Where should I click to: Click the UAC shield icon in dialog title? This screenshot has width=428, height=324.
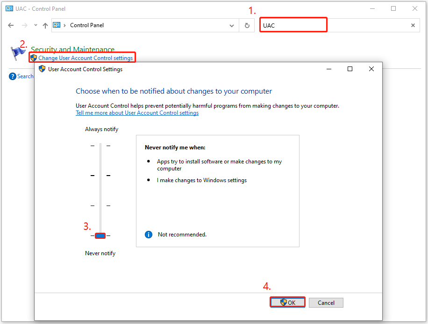[42, 69]
